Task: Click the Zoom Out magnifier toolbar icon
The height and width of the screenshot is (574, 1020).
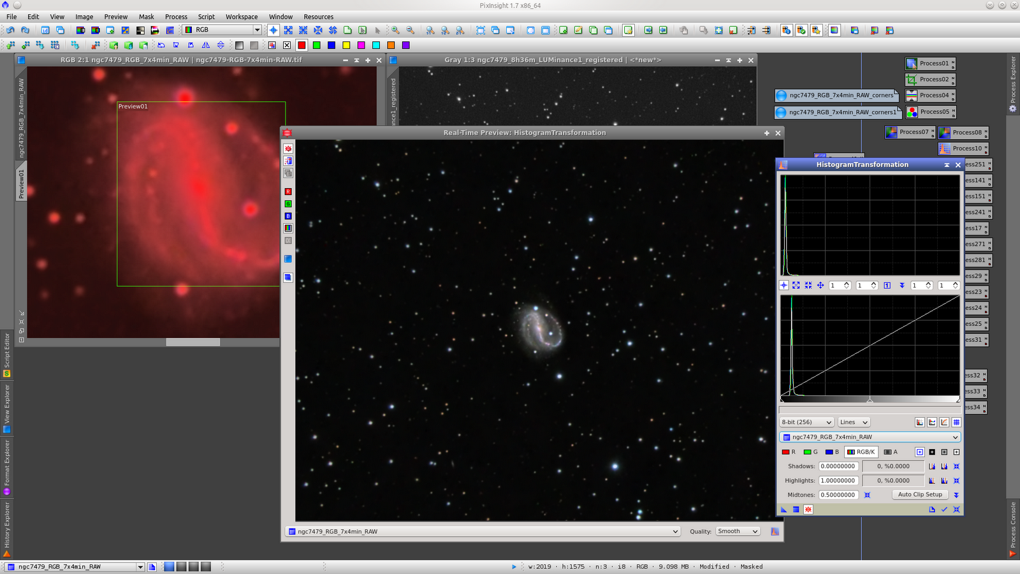Action: point(411,30)
